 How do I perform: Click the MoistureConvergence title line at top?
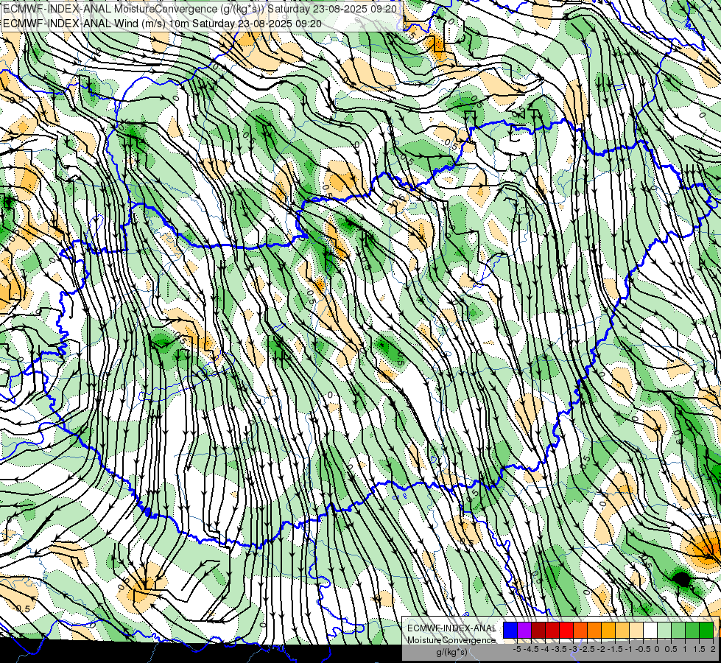click(x=200, y=8)
